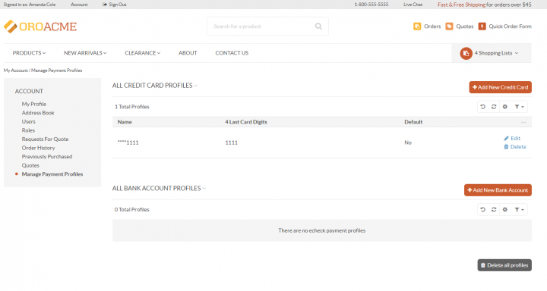The image size is (547, 291).
Task: Open Users in account sidebar
Action: [29, 121]
